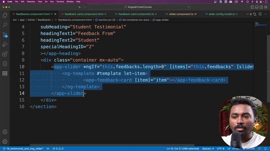
Task: Open the Go menu
Action: click(x=46, y=2)
